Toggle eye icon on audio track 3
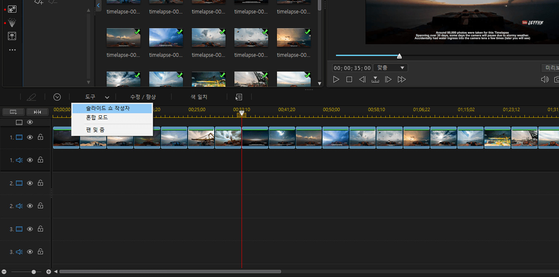Viewport: 559px width, 277px height. click(30, 252)
